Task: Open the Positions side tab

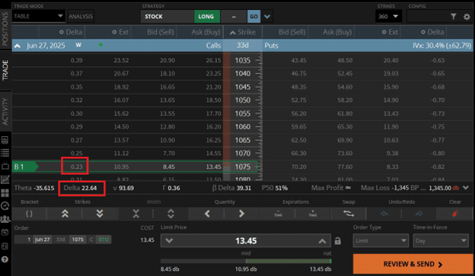Action: tap(5, 29)
